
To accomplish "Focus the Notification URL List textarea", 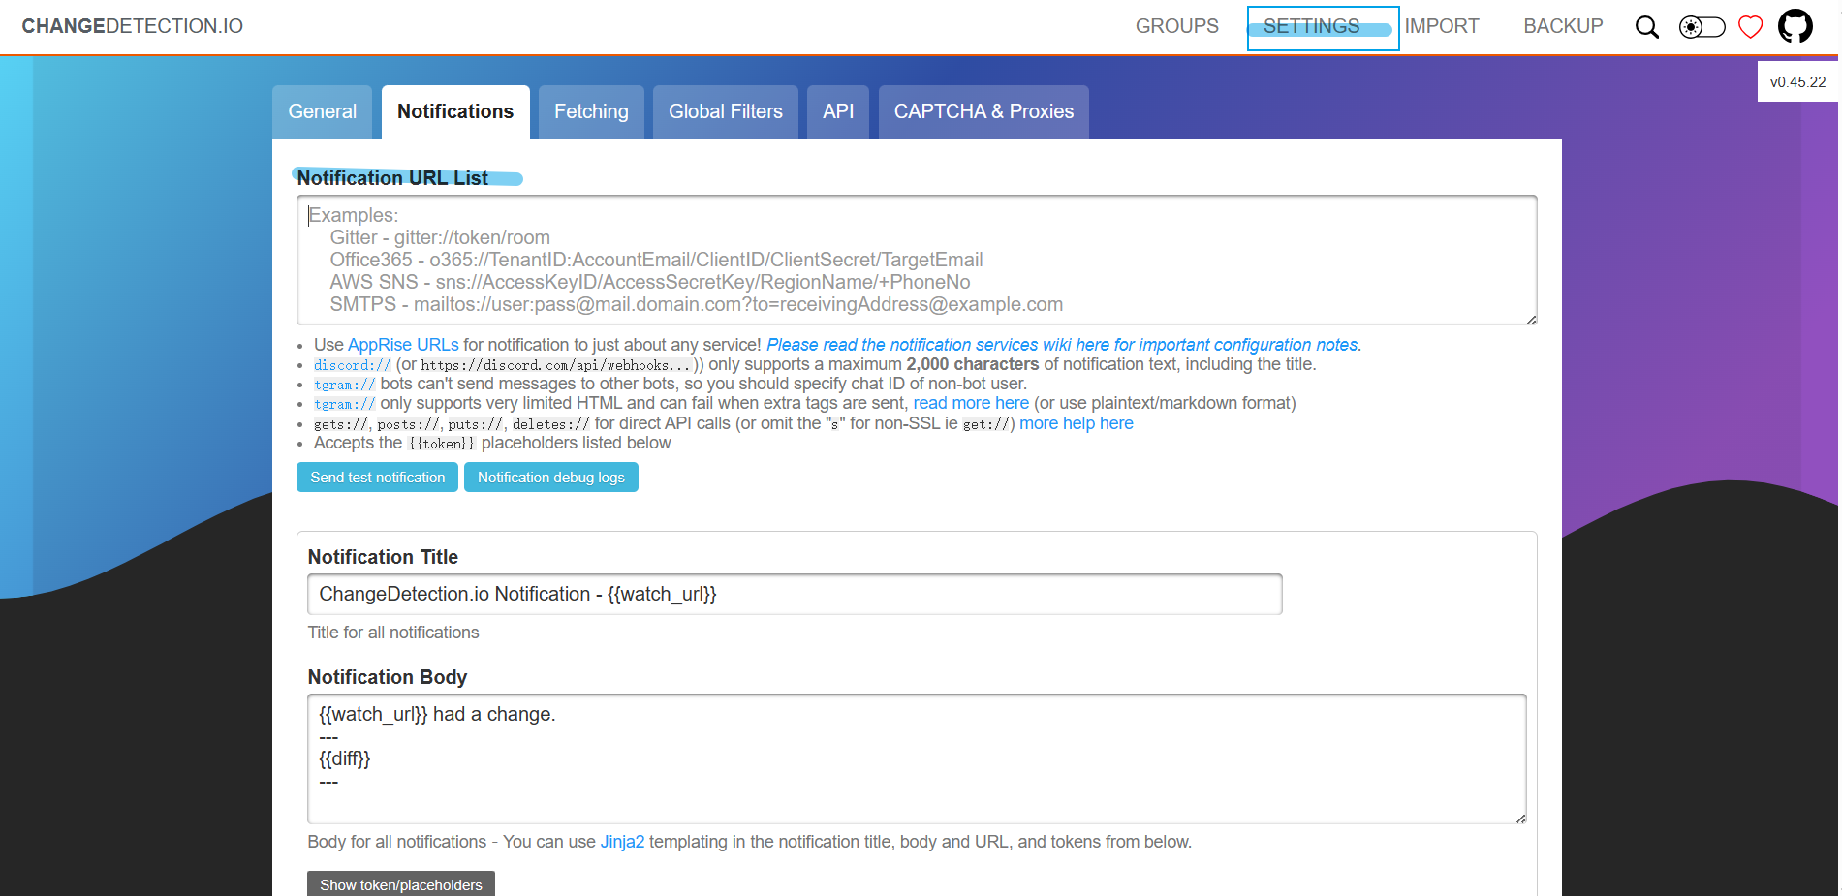I will pos(916,260).
